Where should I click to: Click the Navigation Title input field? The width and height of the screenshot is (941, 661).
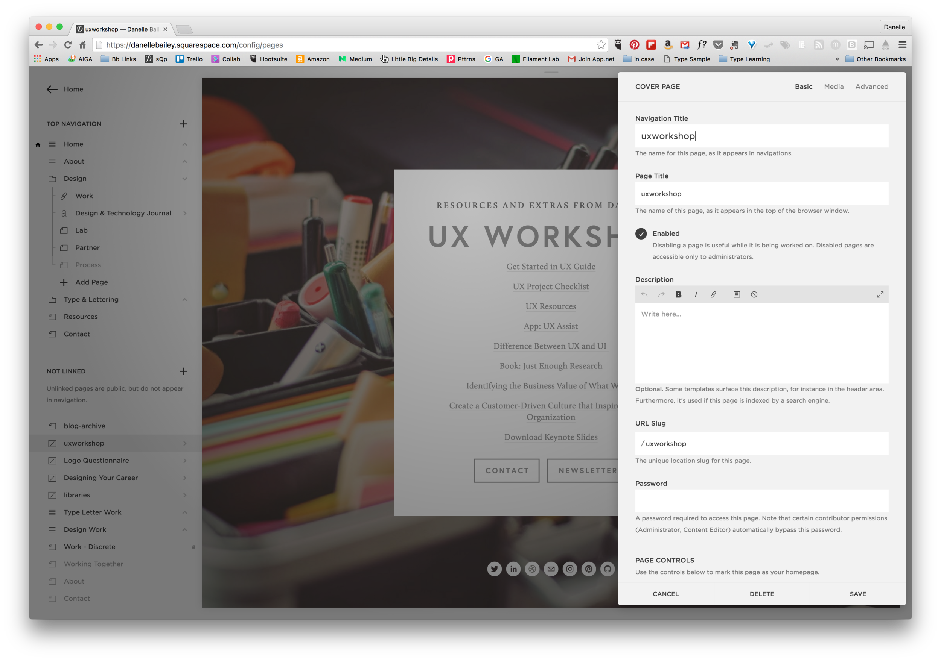(761, 136)
